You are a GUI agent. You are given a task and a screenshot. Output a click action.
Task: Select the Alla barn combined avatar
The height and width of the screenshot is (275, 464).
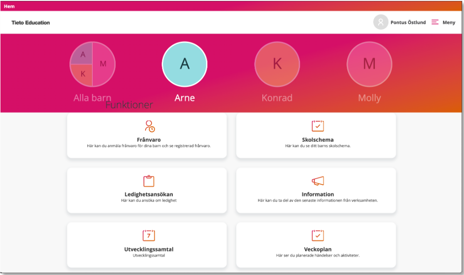[x=92, y=64]
